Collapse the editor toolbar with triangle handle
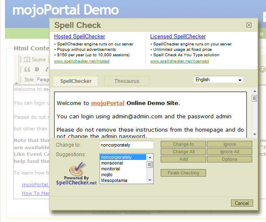266x222 pixels. 16,82
